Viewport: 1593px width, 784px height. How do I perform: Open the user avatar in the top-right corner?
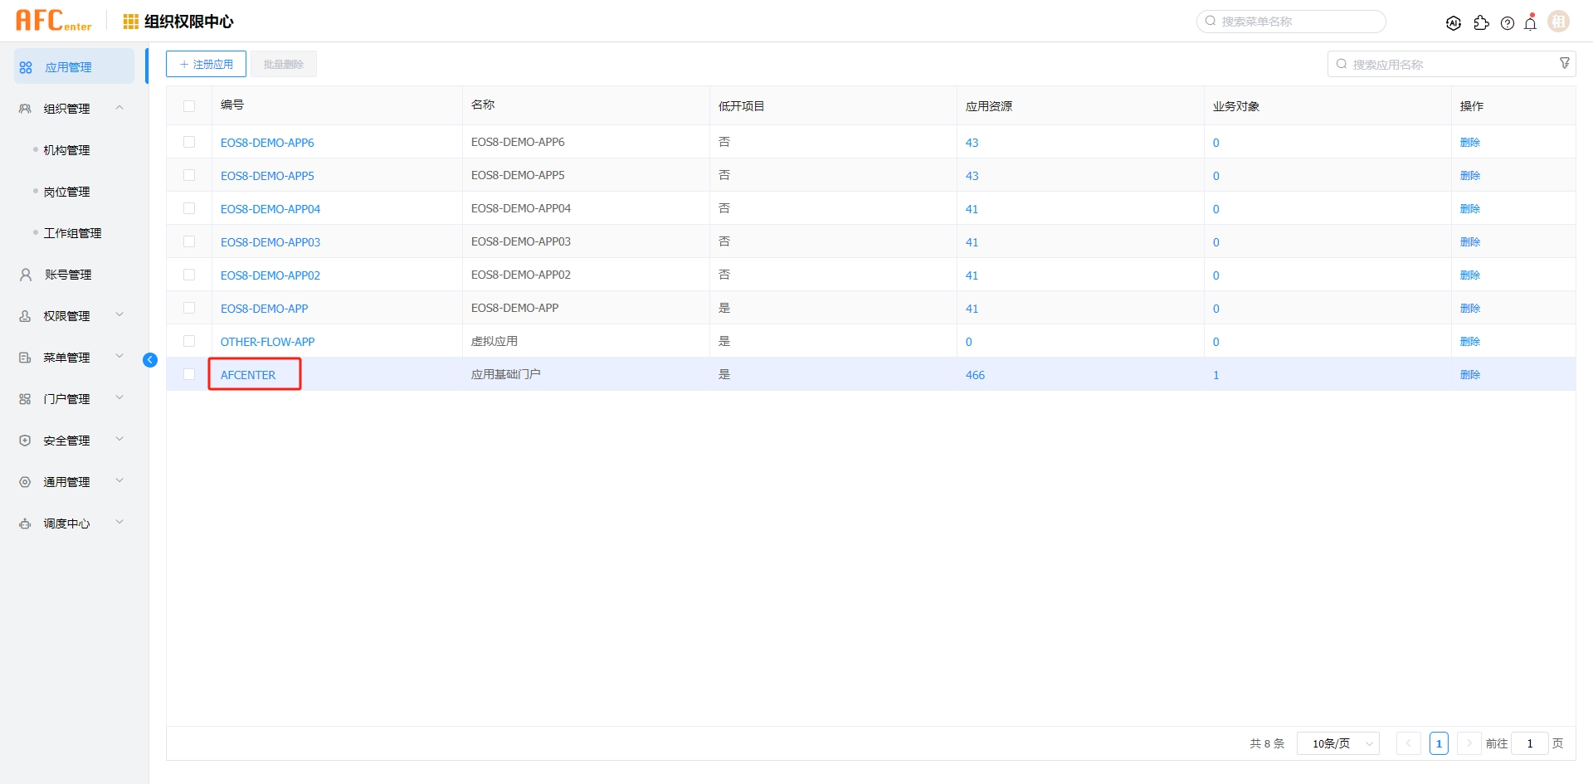(1558, 21)
